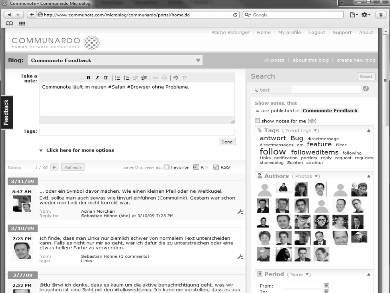390x293 pixels.
Task: Collapse the Authors panel
Action: tap(369, 176)
